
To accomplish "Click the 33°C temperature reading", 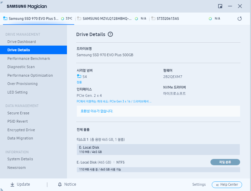I will tap(69, 19).
